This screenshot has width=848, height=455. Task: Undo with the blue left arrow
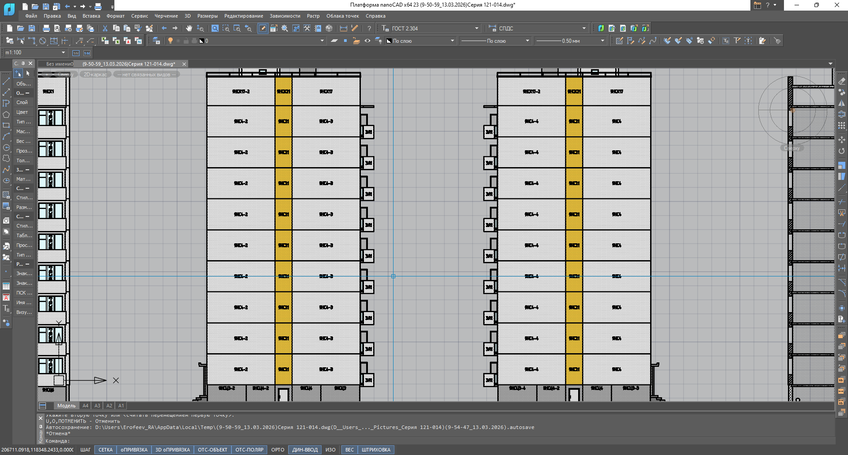[x=164, y=28]
